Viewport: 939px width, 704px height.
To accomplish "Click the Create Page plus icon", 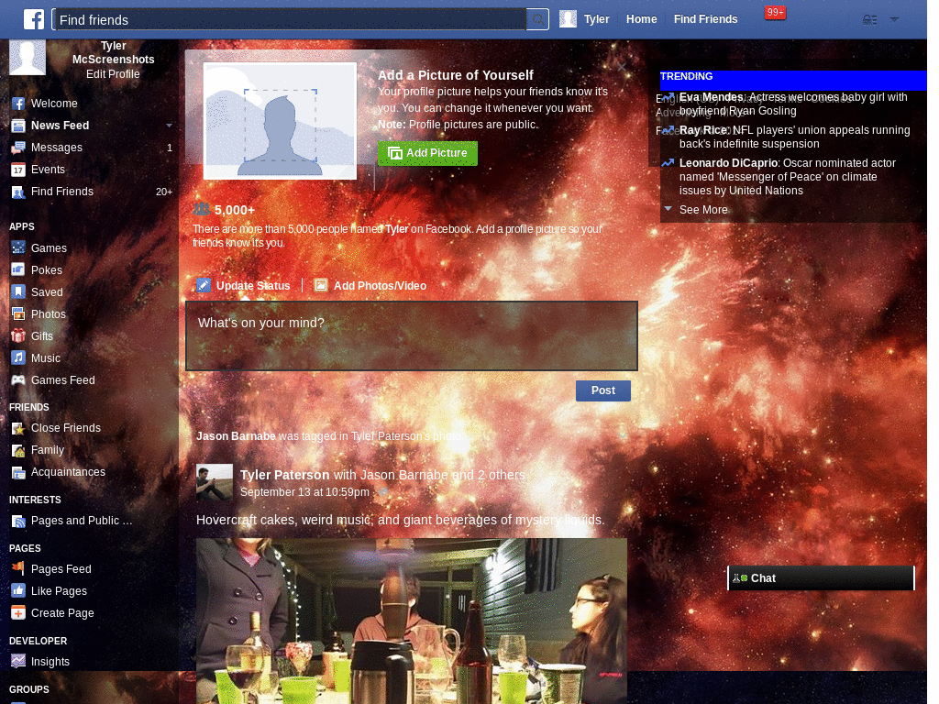I will pyautogui.click(x=18, y=612).
